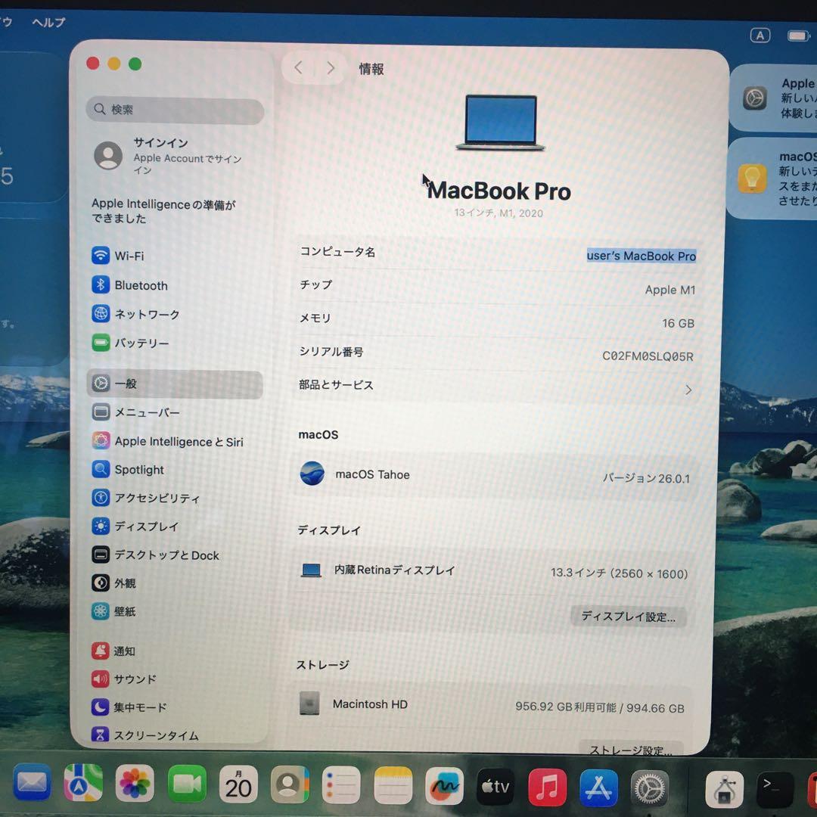Image resolution: width=817 pixels, height=817 pixels.
Task: Open 壁紙 settings
Action: click(x=126, y=611)
